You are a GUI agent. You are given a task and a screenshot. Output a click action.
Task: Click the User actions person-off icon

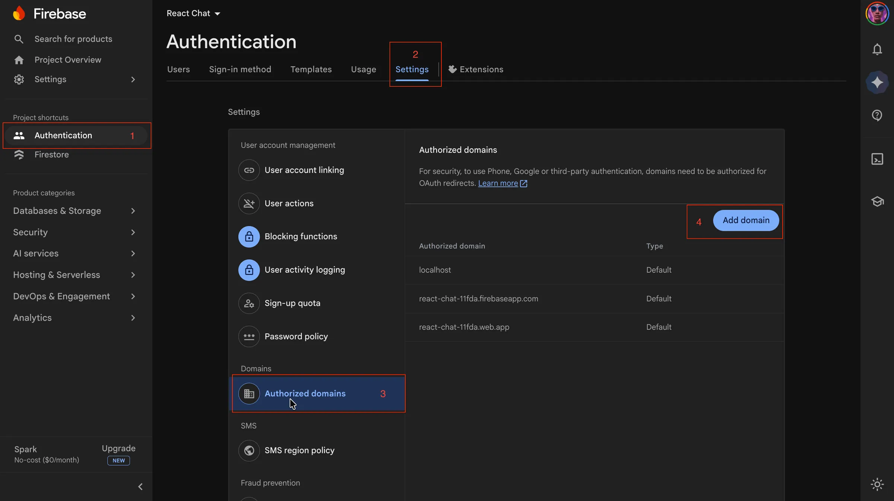[x=249, y=203]
